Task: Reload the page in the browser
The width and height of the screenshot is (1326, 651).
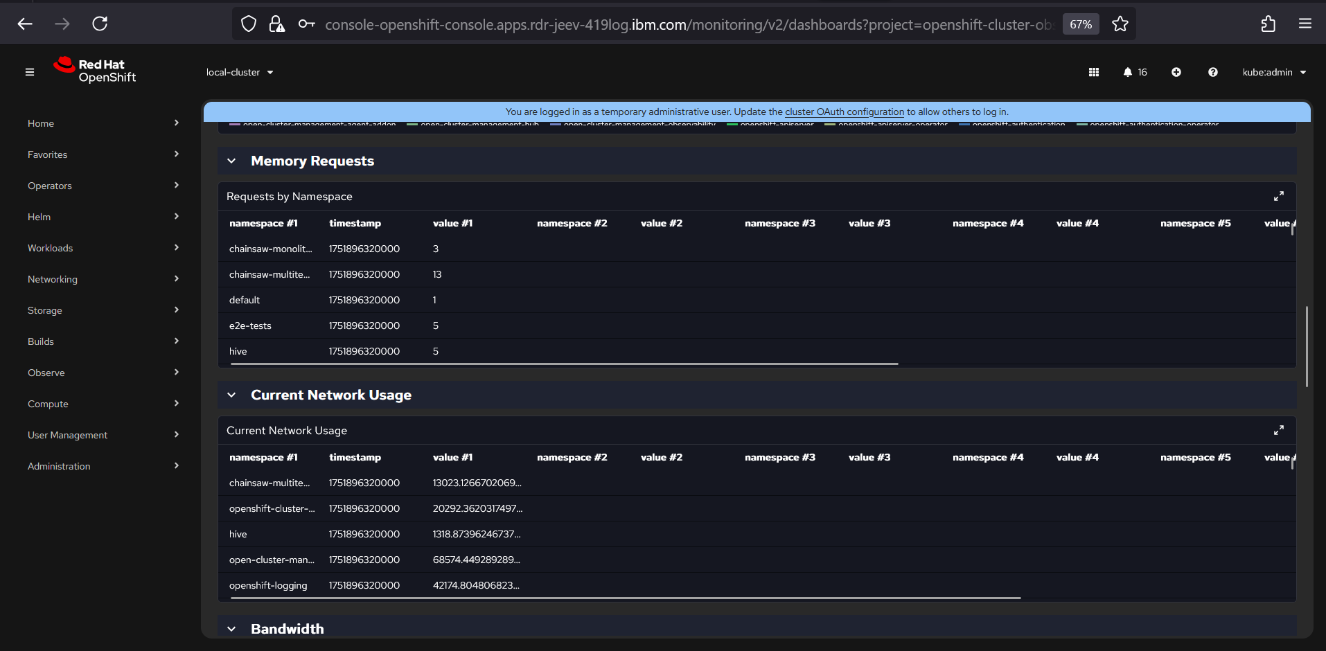Action: pyautogui.click(x=100, y=24)
